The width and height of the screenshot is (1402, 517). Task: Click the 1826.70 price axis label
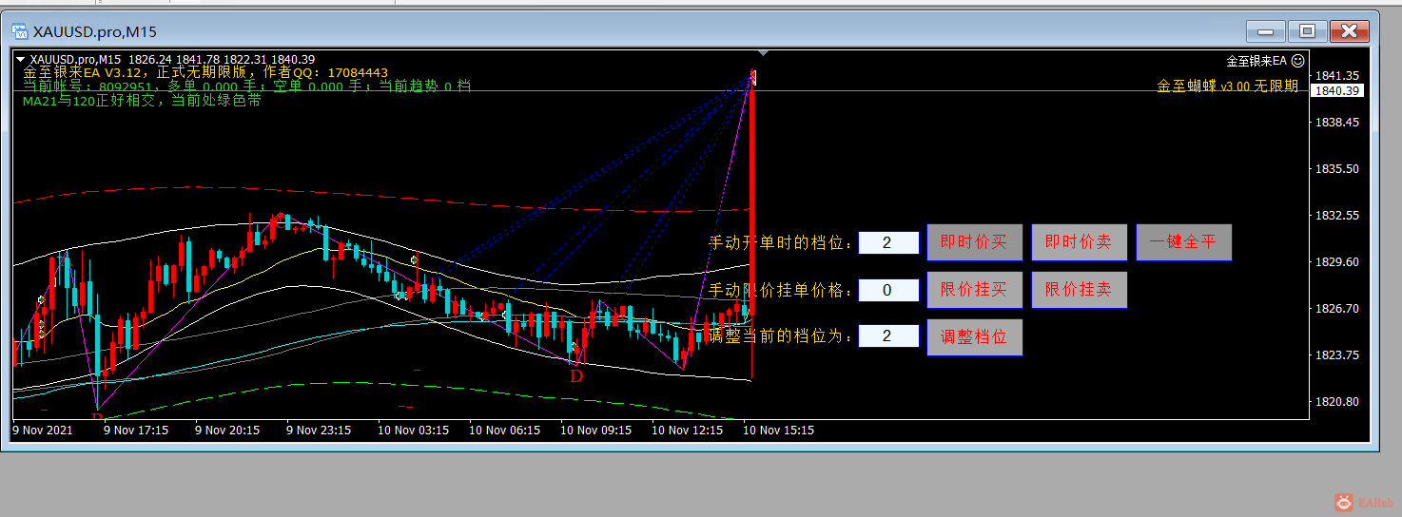(x=1335, y=309)
